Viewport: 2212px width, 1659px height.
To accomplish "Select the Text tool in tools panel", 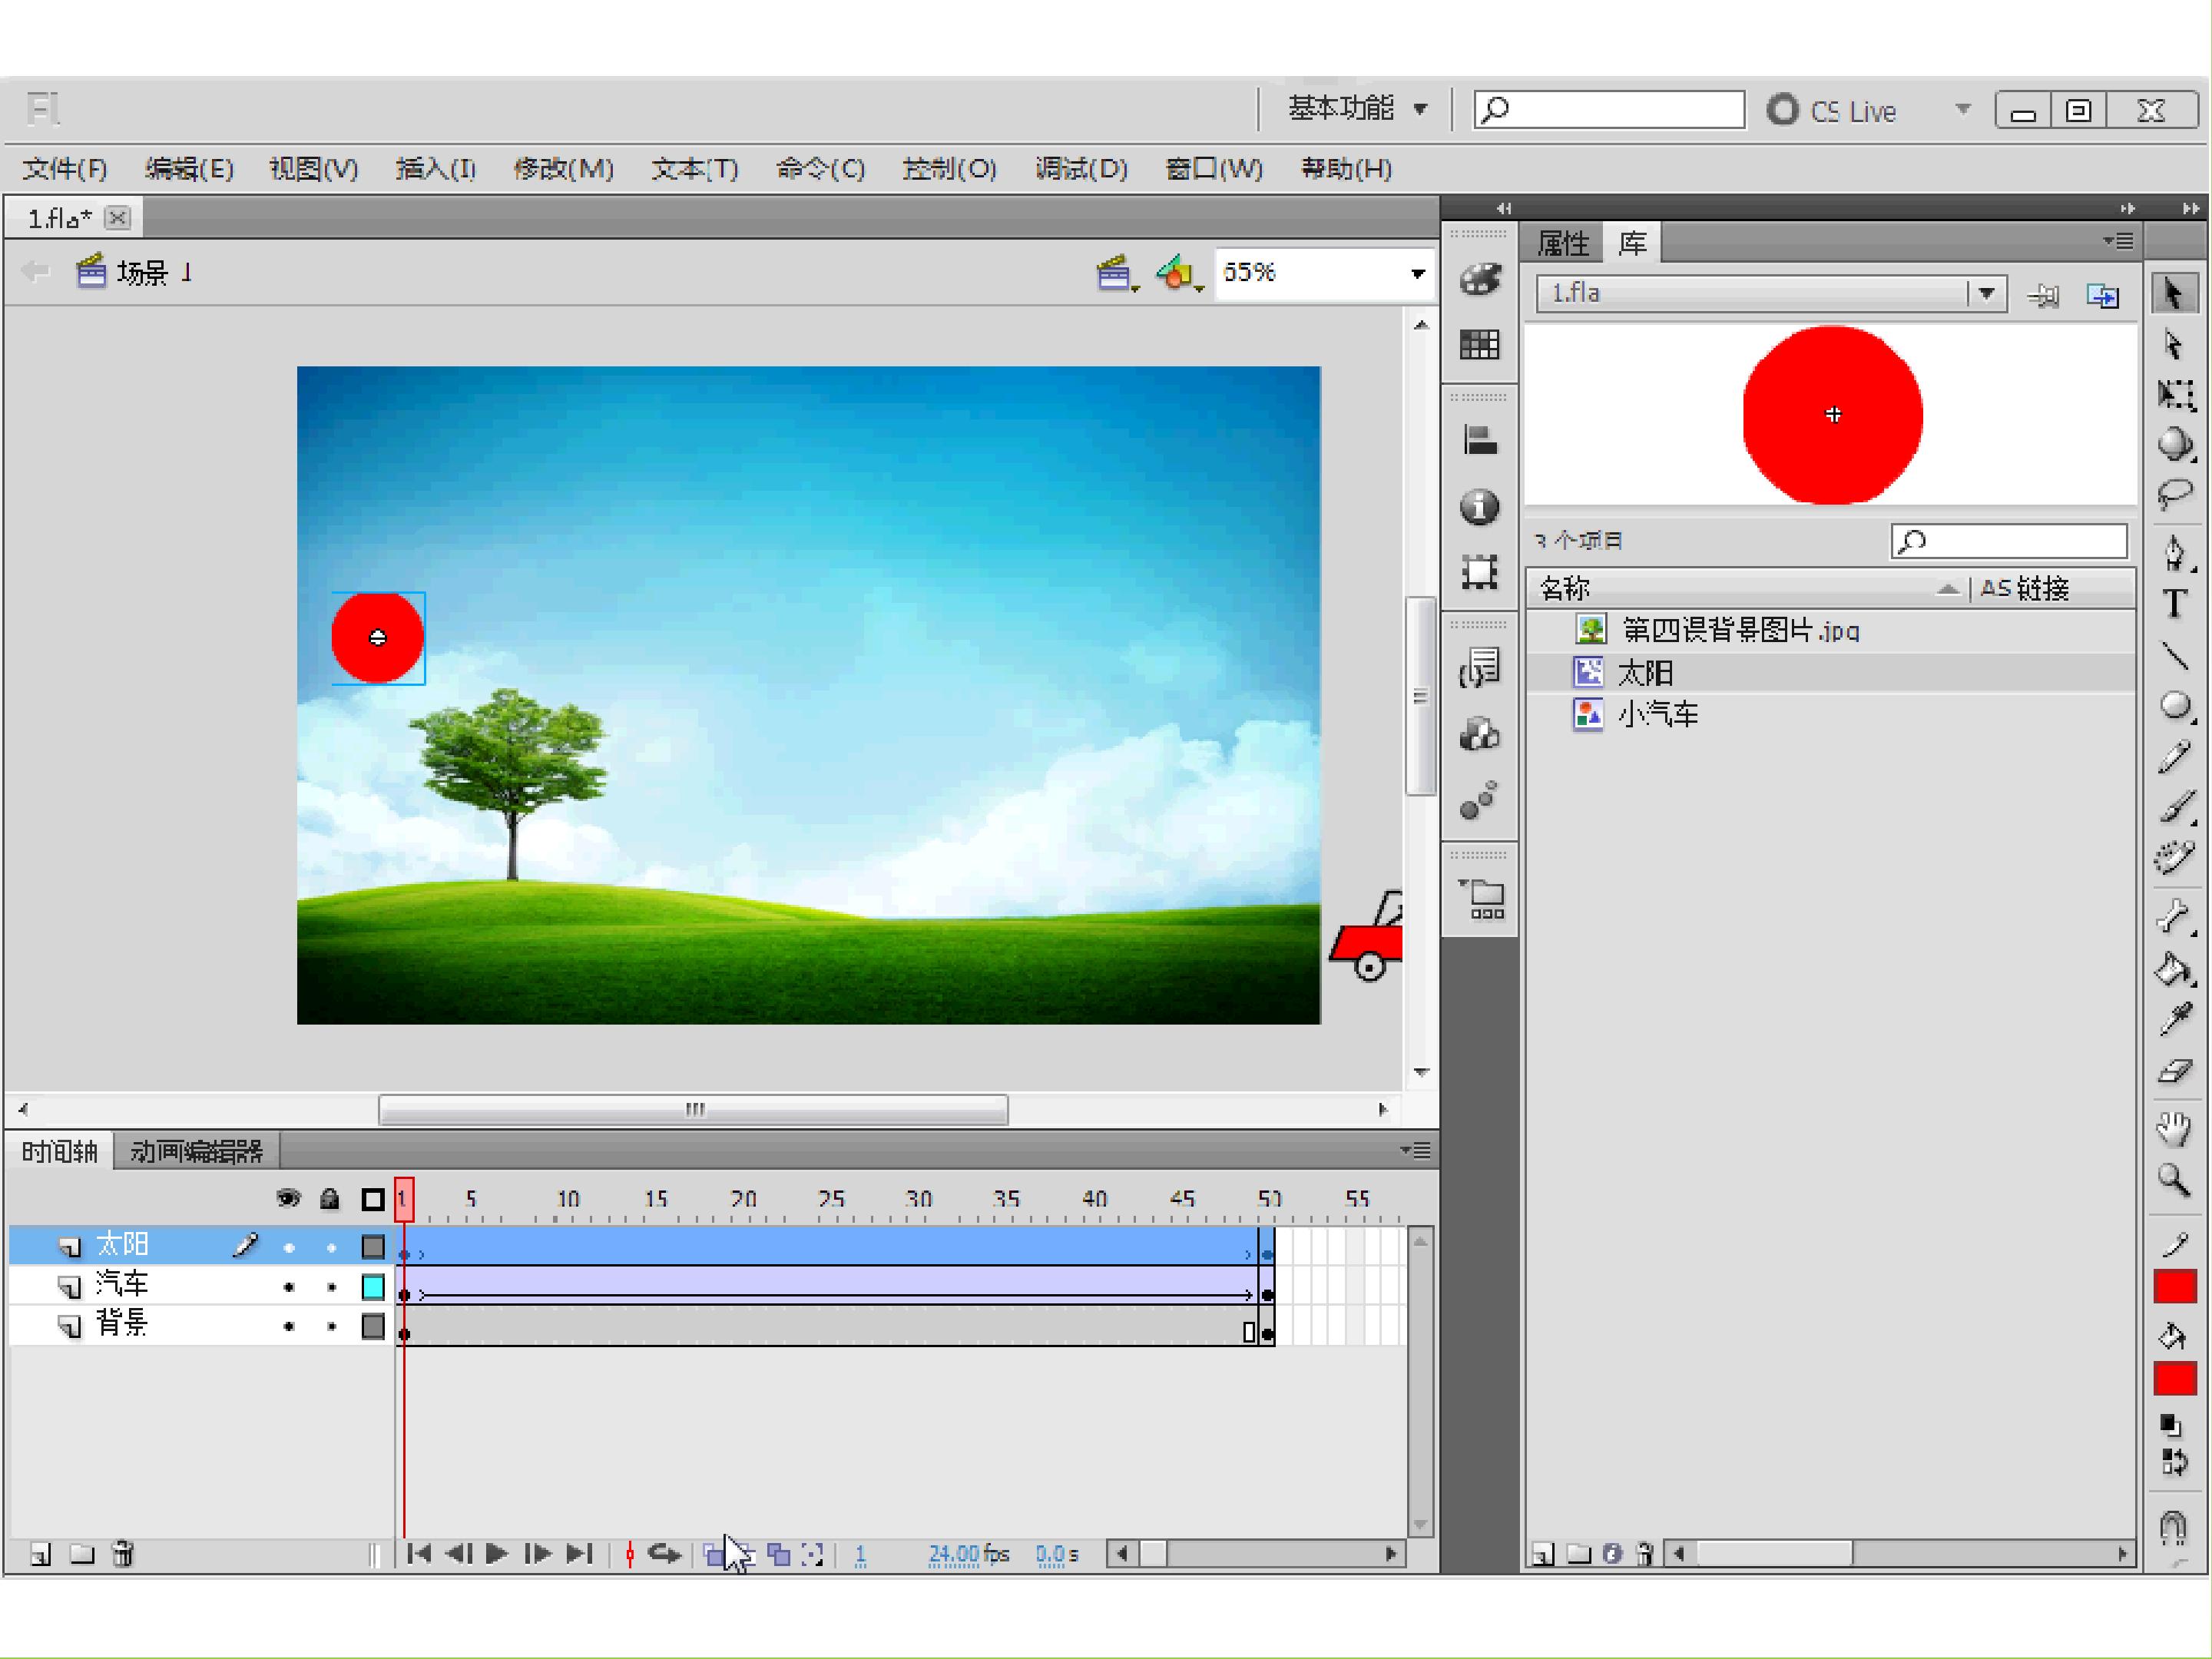I will (2174, 604).
